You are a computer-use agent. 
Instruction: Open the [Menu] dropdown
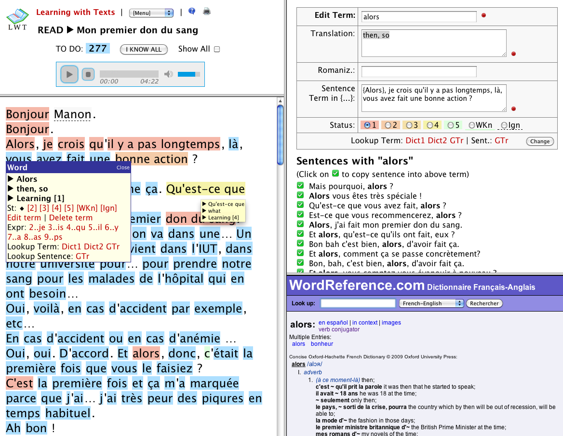pos(151,13)
